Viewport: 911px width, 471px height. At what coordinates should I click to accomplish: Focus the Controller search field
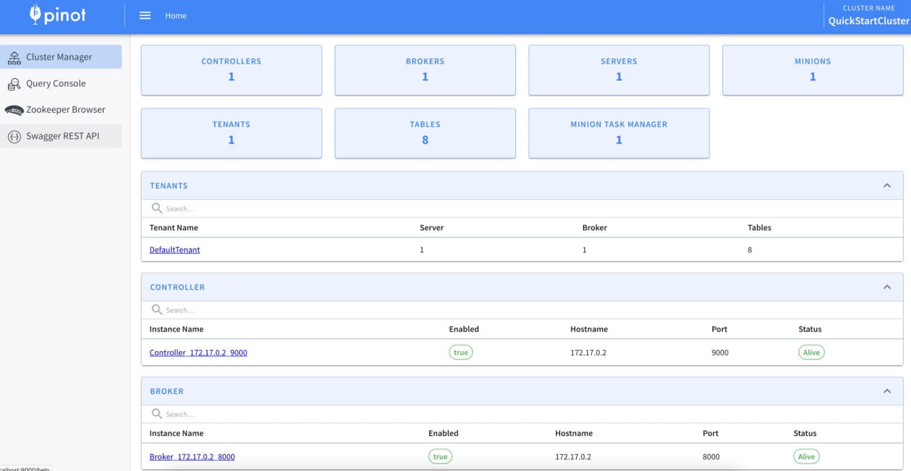tap(522, 310)
